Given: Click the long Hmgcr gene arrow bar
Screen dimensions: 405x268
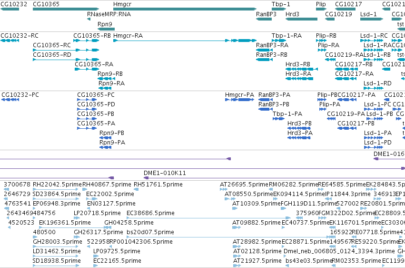Looking at the screenshot, I should (x=185, y=9).
